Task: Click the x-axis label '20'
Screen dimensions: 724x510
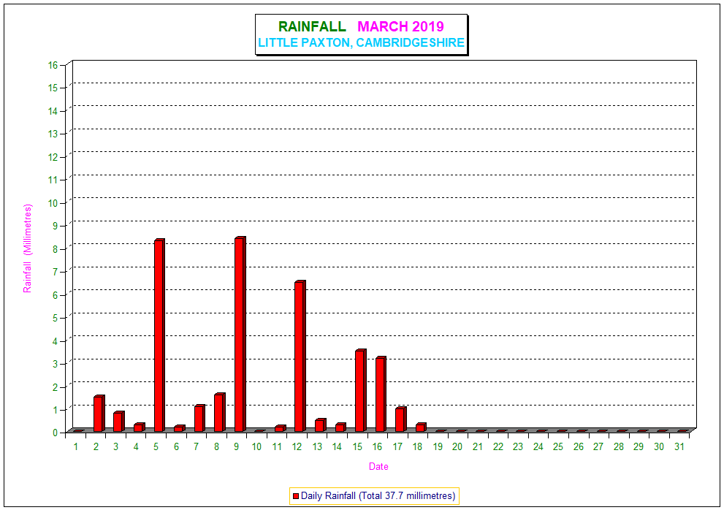Action: coord(457,446)
